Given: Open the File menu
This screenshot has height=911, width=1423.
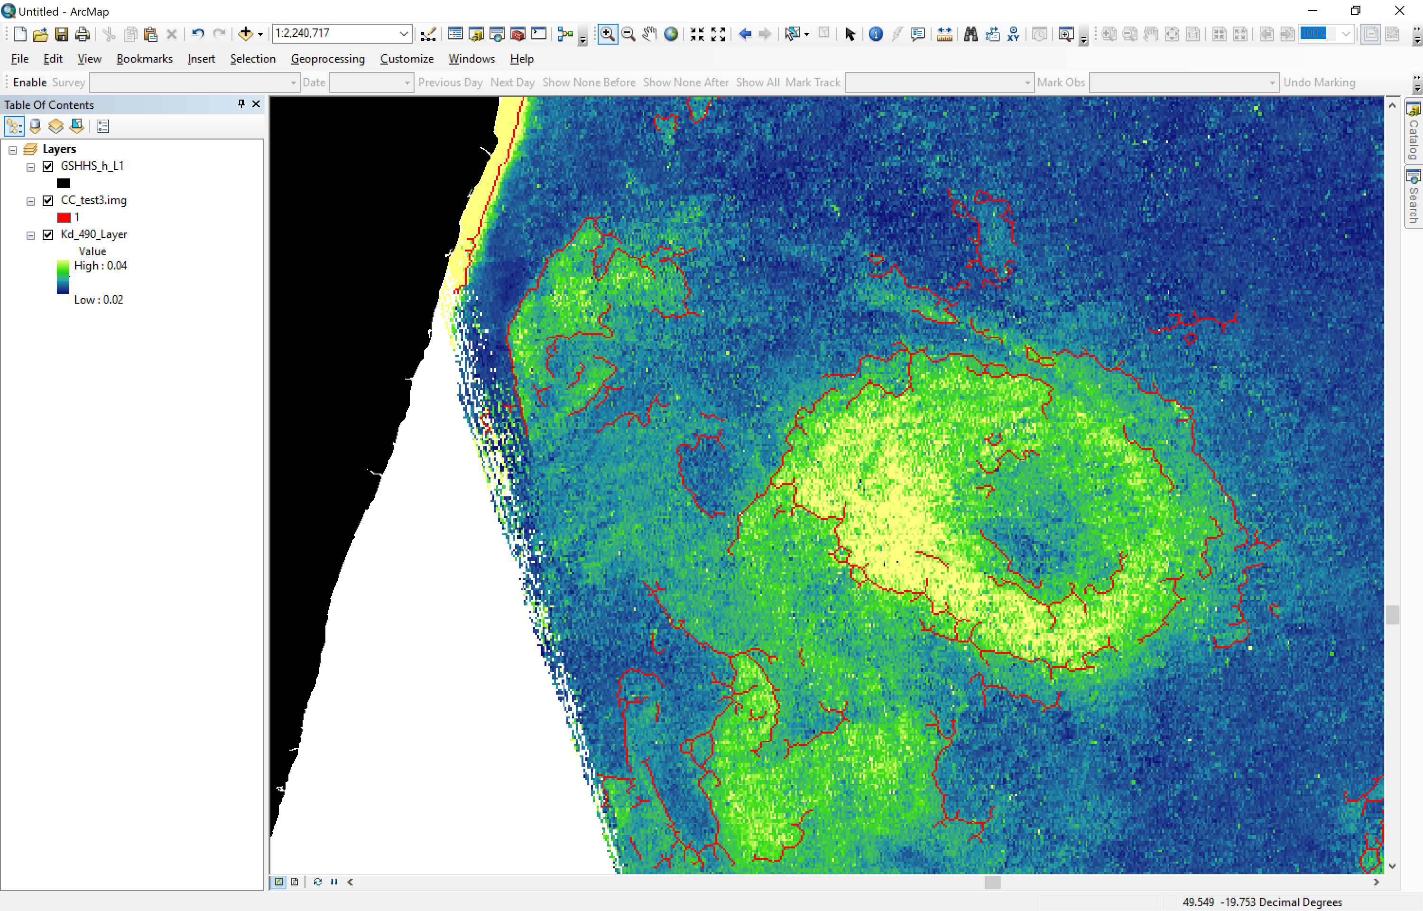Looking at the screenshot, I should (19, 58).
